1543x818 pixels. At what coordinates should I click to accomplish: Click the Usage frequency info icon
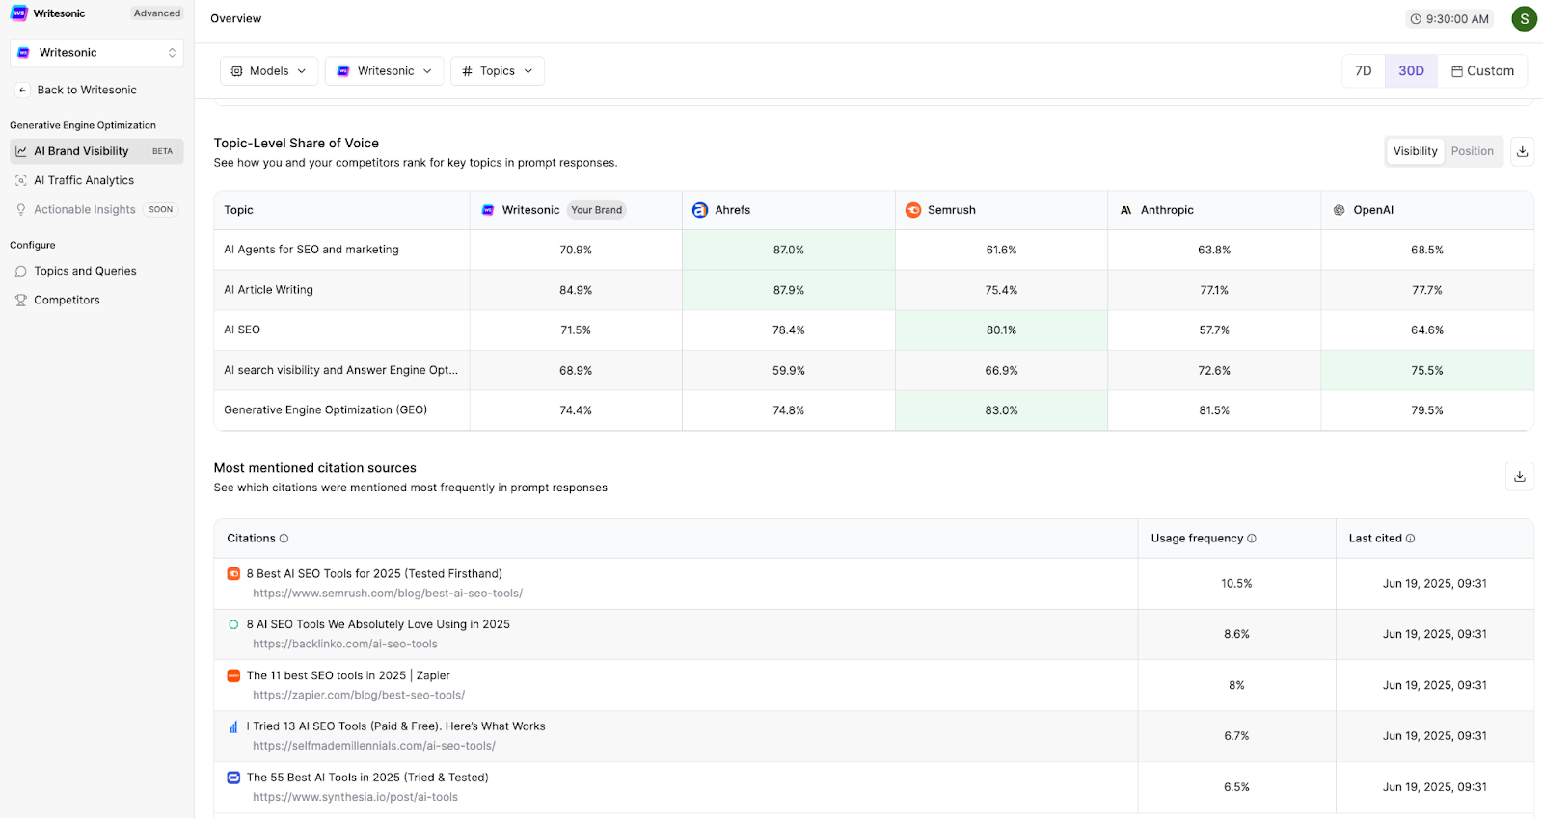[x=1252, y=539]
